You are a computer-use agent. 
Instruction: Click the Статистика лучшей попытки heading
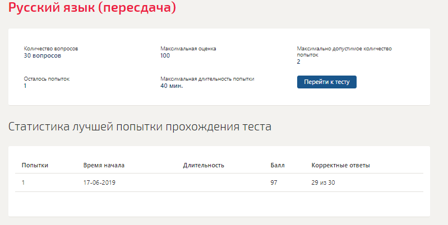140,126
